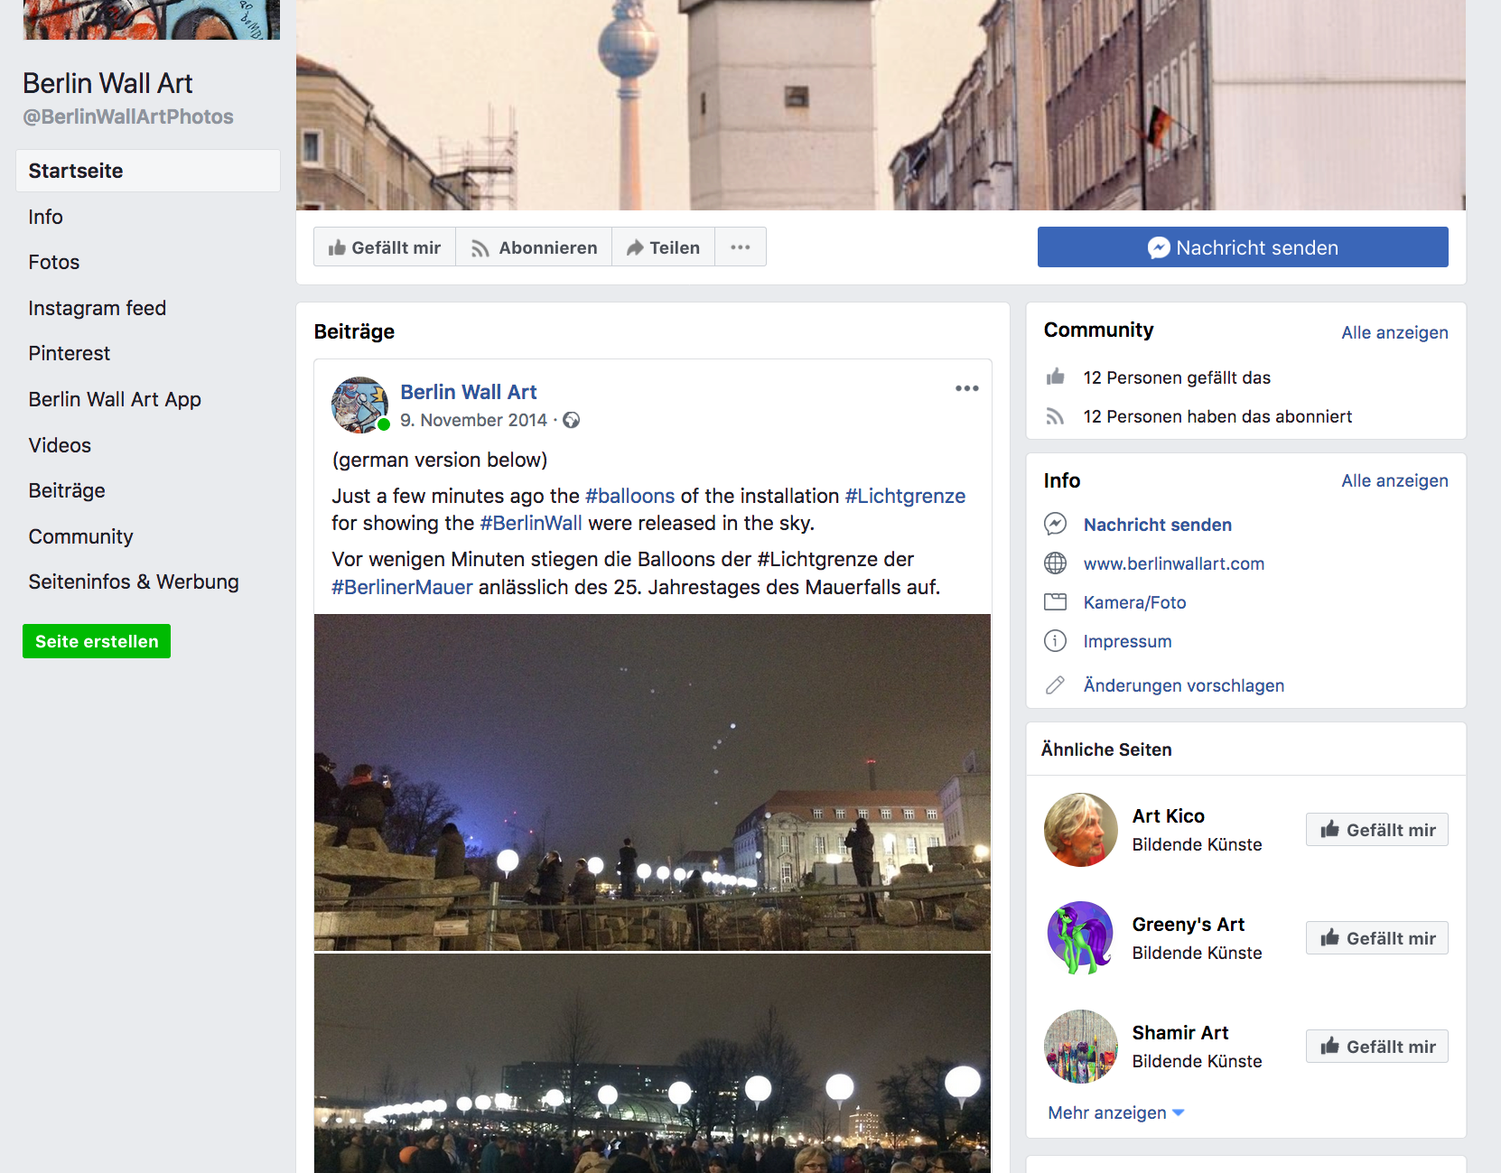1501x1173 pixels.
Task: Click the public globe audience icon
Action: click(x=572, y=420)
